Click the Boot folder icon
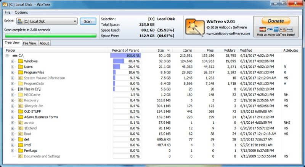This screenshot has height=167, width=305. pyautogui.click(x=21, y=134)
